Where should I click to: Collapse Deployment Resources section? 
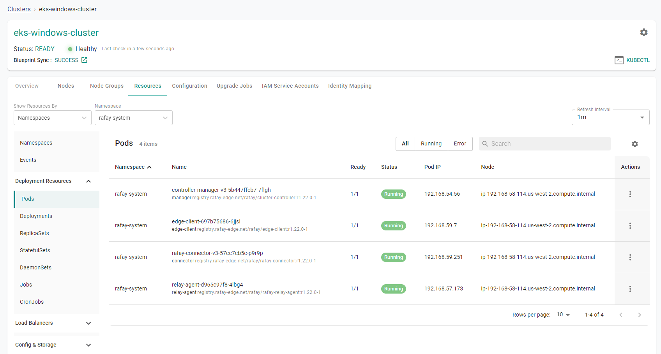(88, 181)
